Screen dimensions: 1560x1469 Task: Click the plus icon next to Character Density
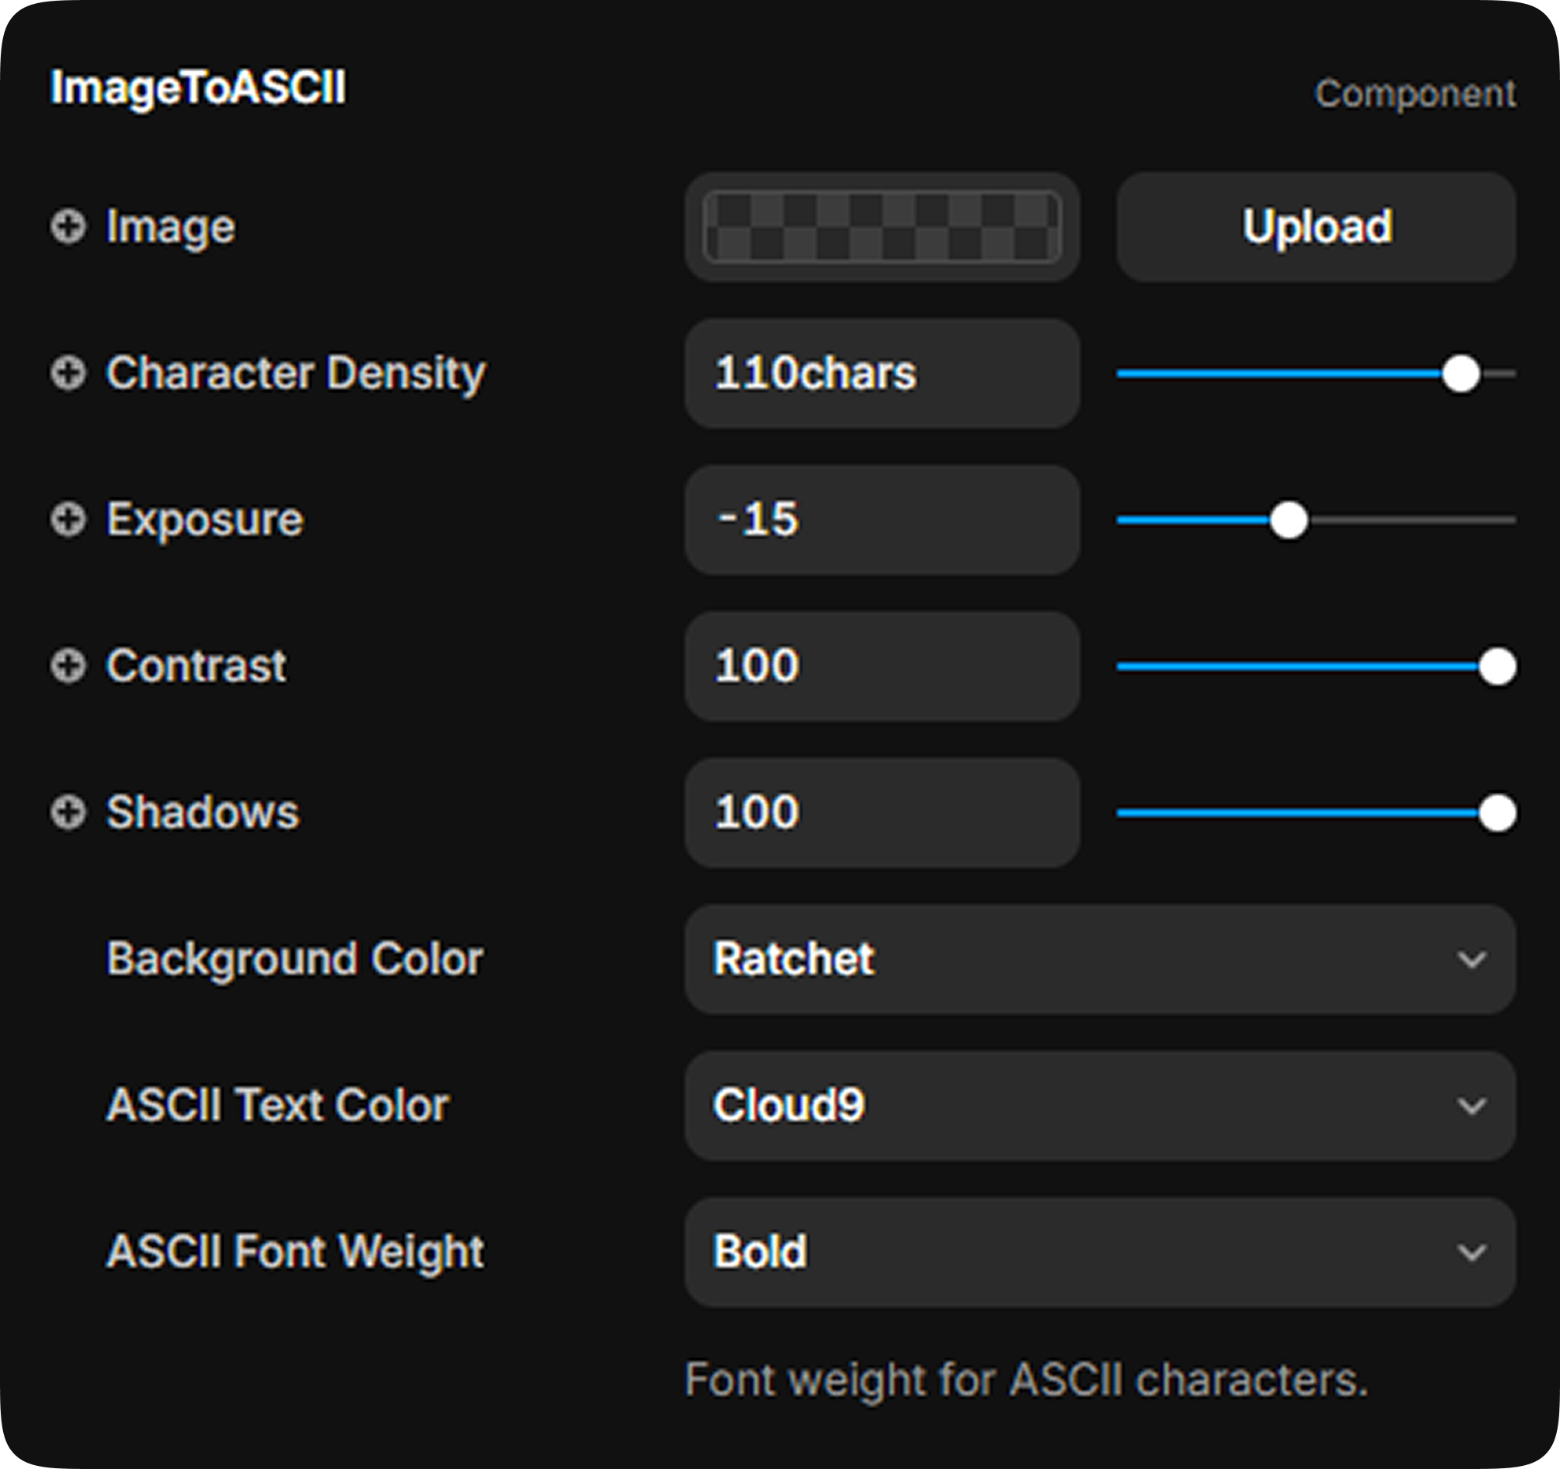pos(69,373)
